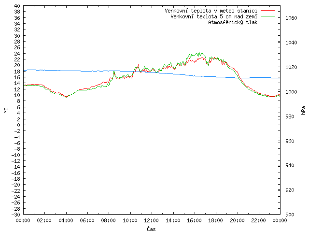Click the '06:00' time axis label
Viewport: 309px width, 232px height.
(87, 220)
